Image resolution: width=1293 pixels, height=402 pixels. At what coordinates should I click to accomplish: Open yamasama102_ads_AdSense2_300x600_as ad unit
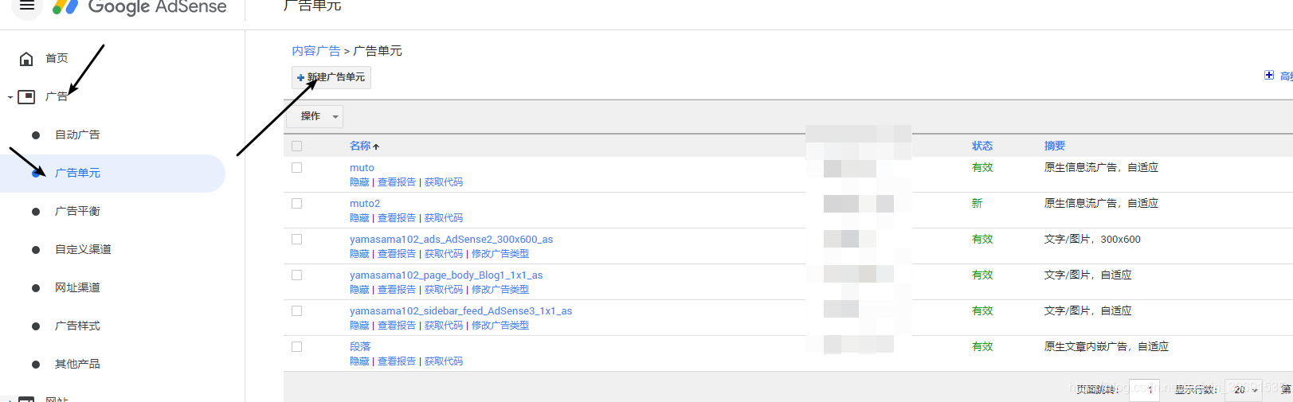pyautogui.click(x=451, y=240)
